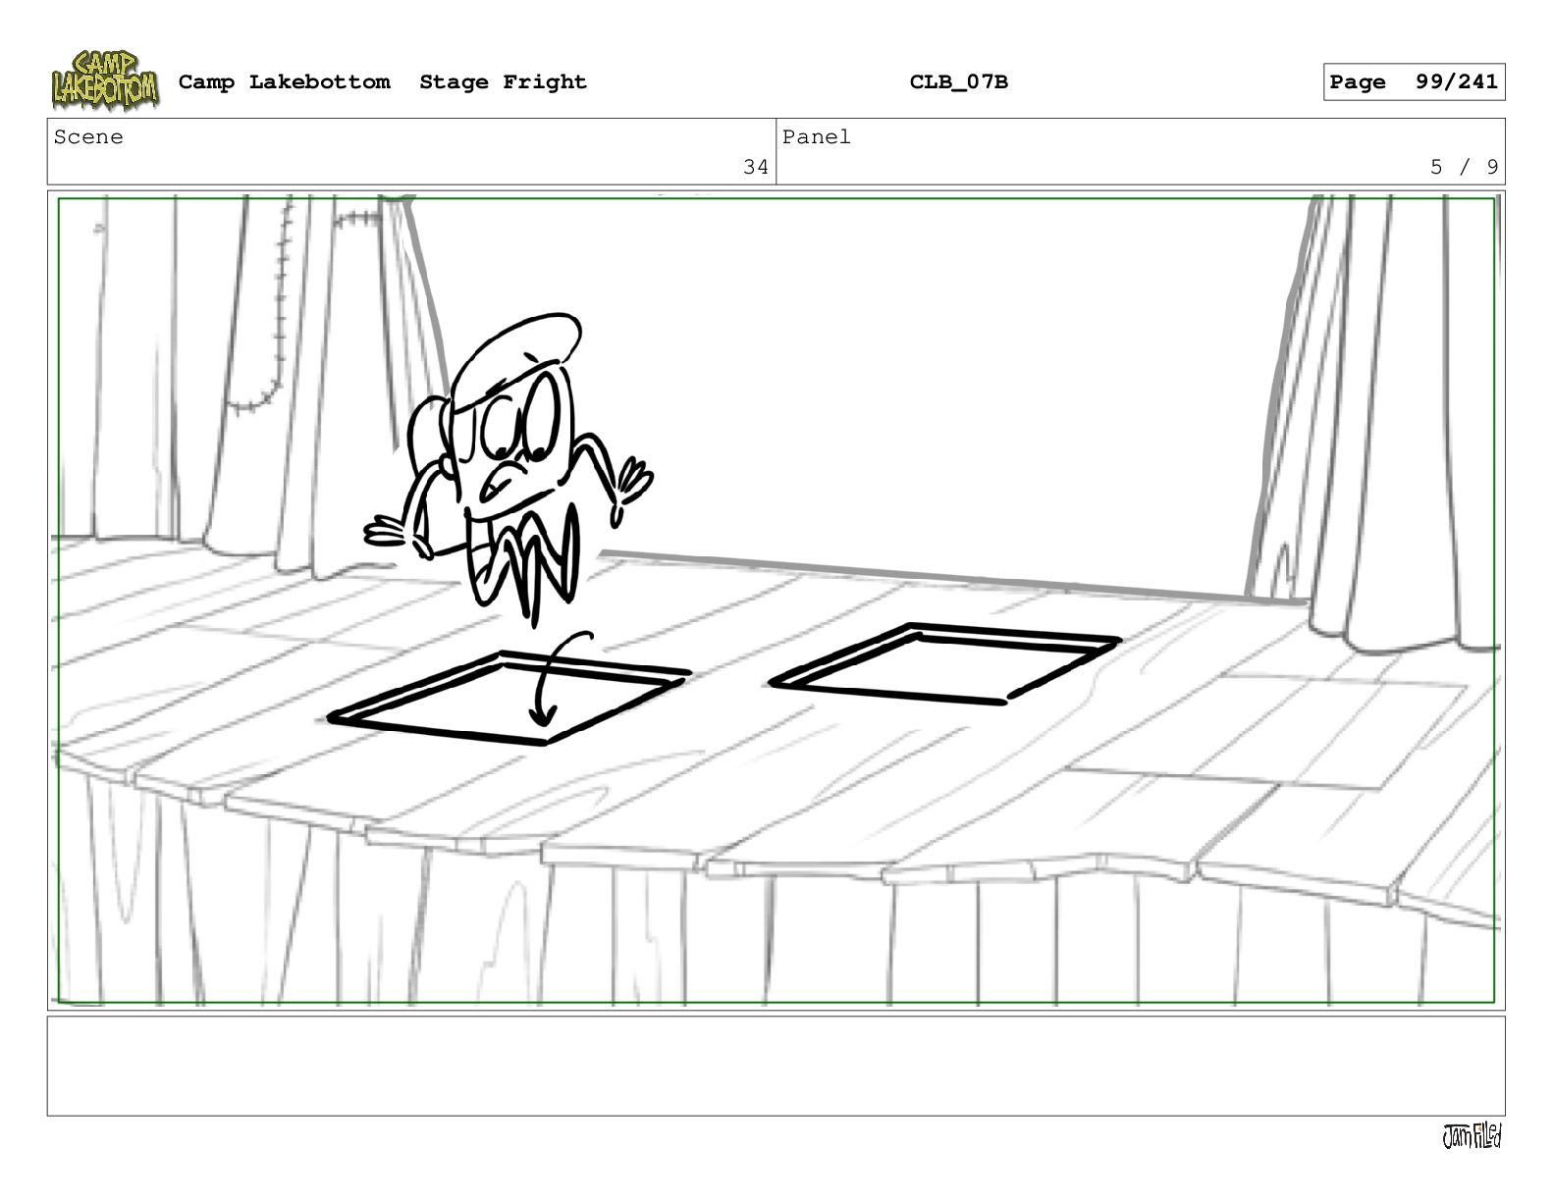The image size is (1553, 1202).
Task: Click the Camp Lakebottom logo
Action: pyautogui.click(x=104, y=80)
